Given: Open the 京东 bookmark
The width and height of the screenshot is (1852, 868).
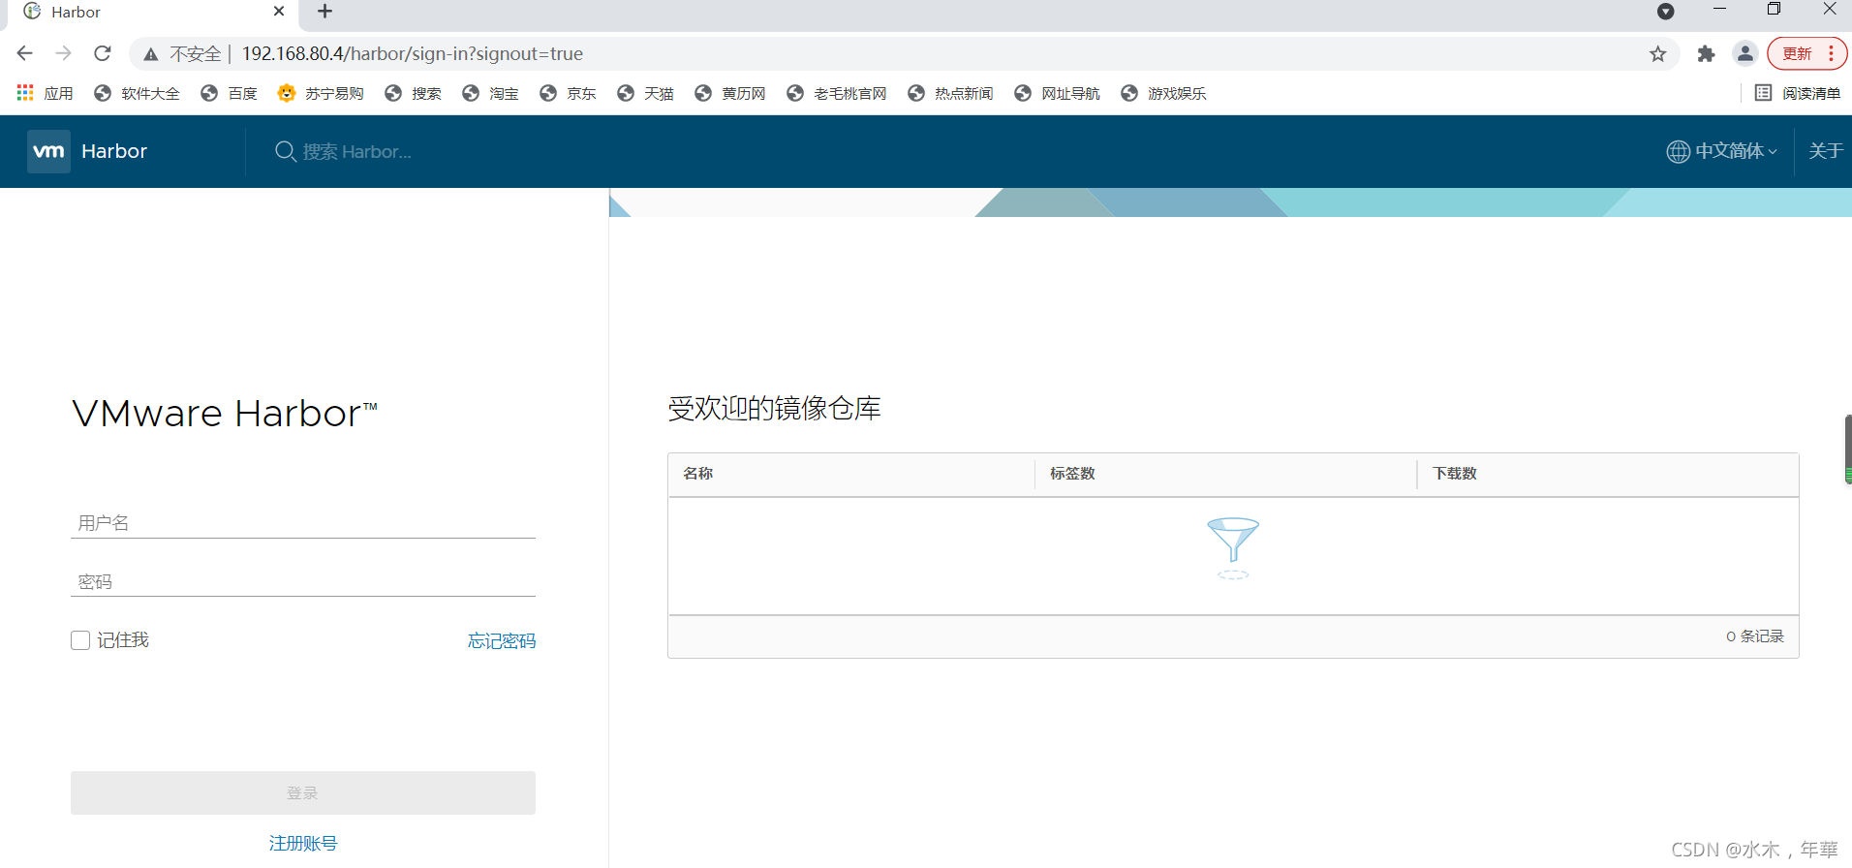Looking at the screenshot, I should pyautogui.click(x=568, y=93).
